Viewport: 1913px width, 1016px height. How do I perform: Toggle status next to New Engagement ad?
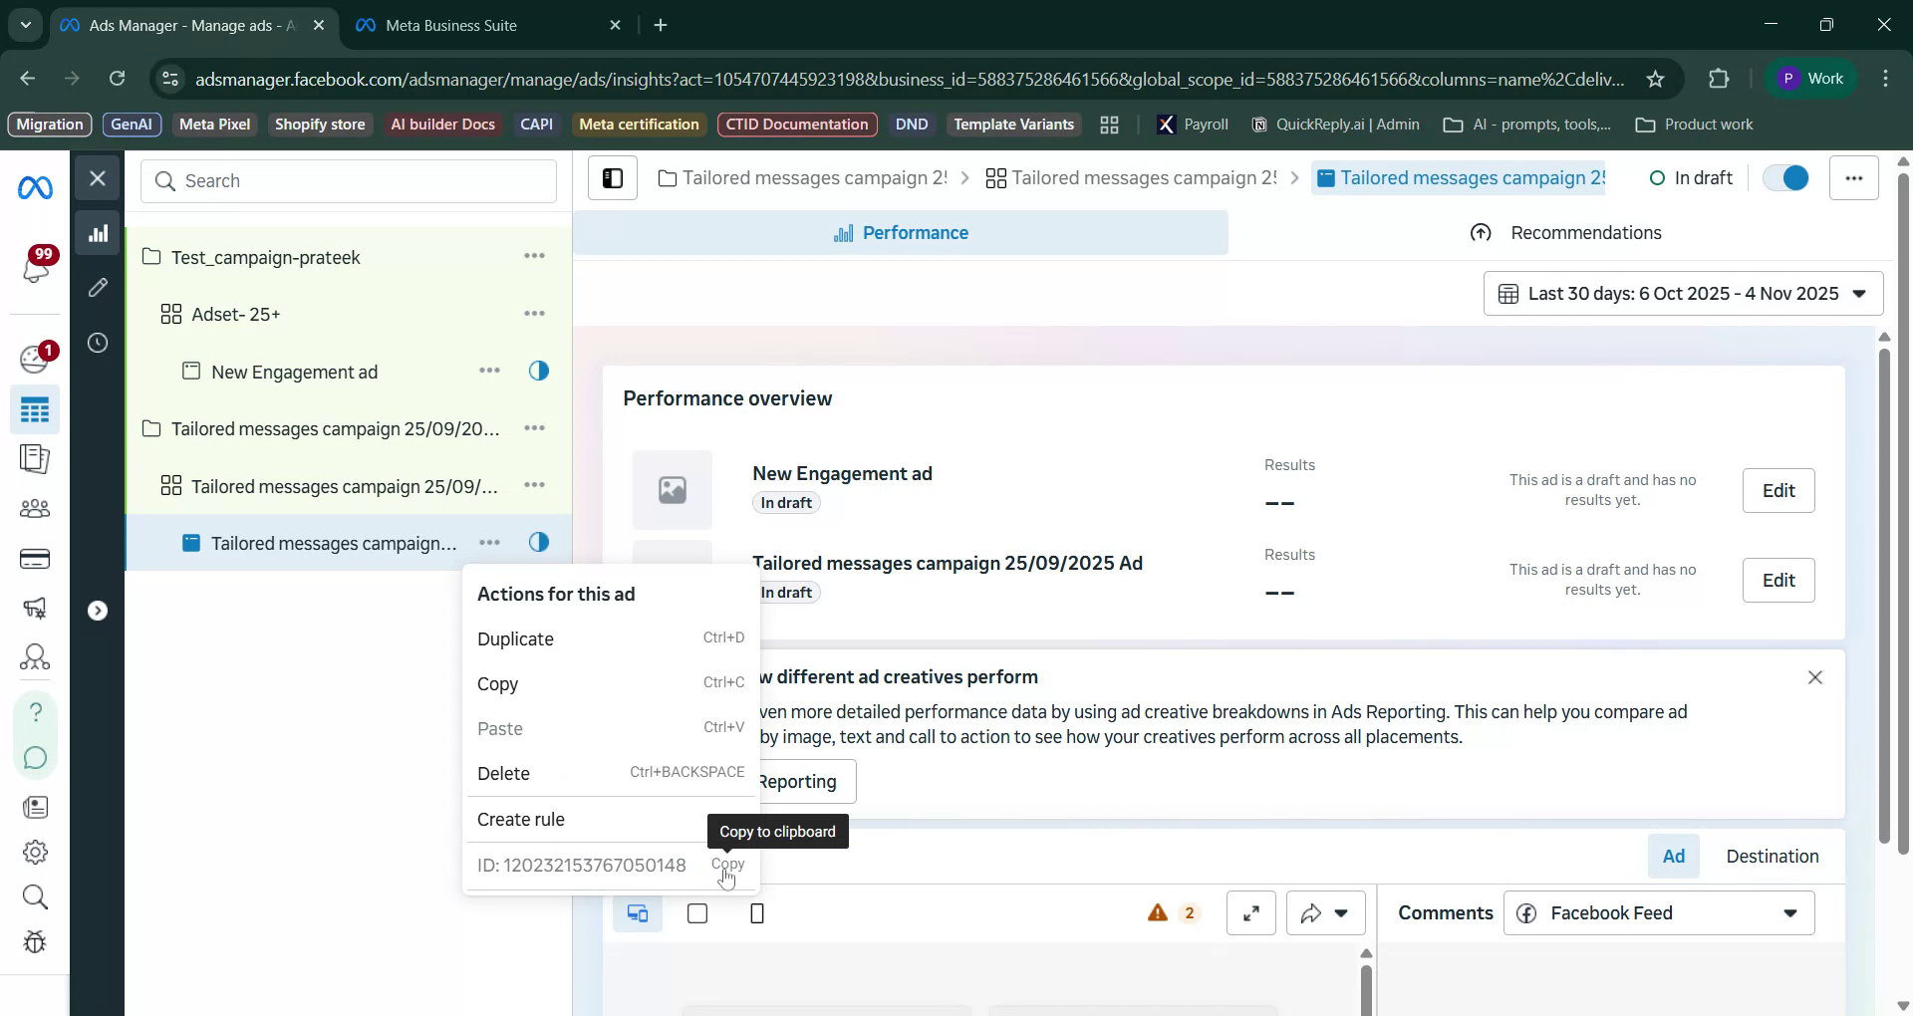click(539, 370)
